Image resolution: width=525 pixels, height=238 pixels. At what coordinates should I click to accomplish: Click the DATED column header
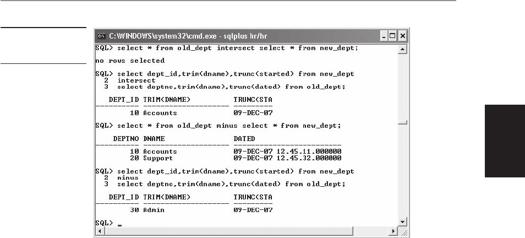pos(244,138)
